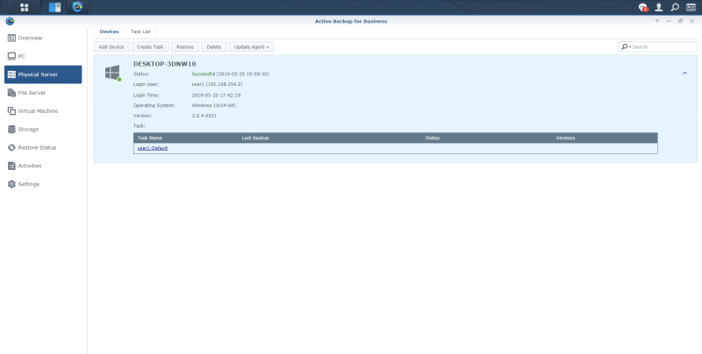Click the Physical Server sidebar icon
This screenshot has width=702, height=354.
tap(11, 74)
